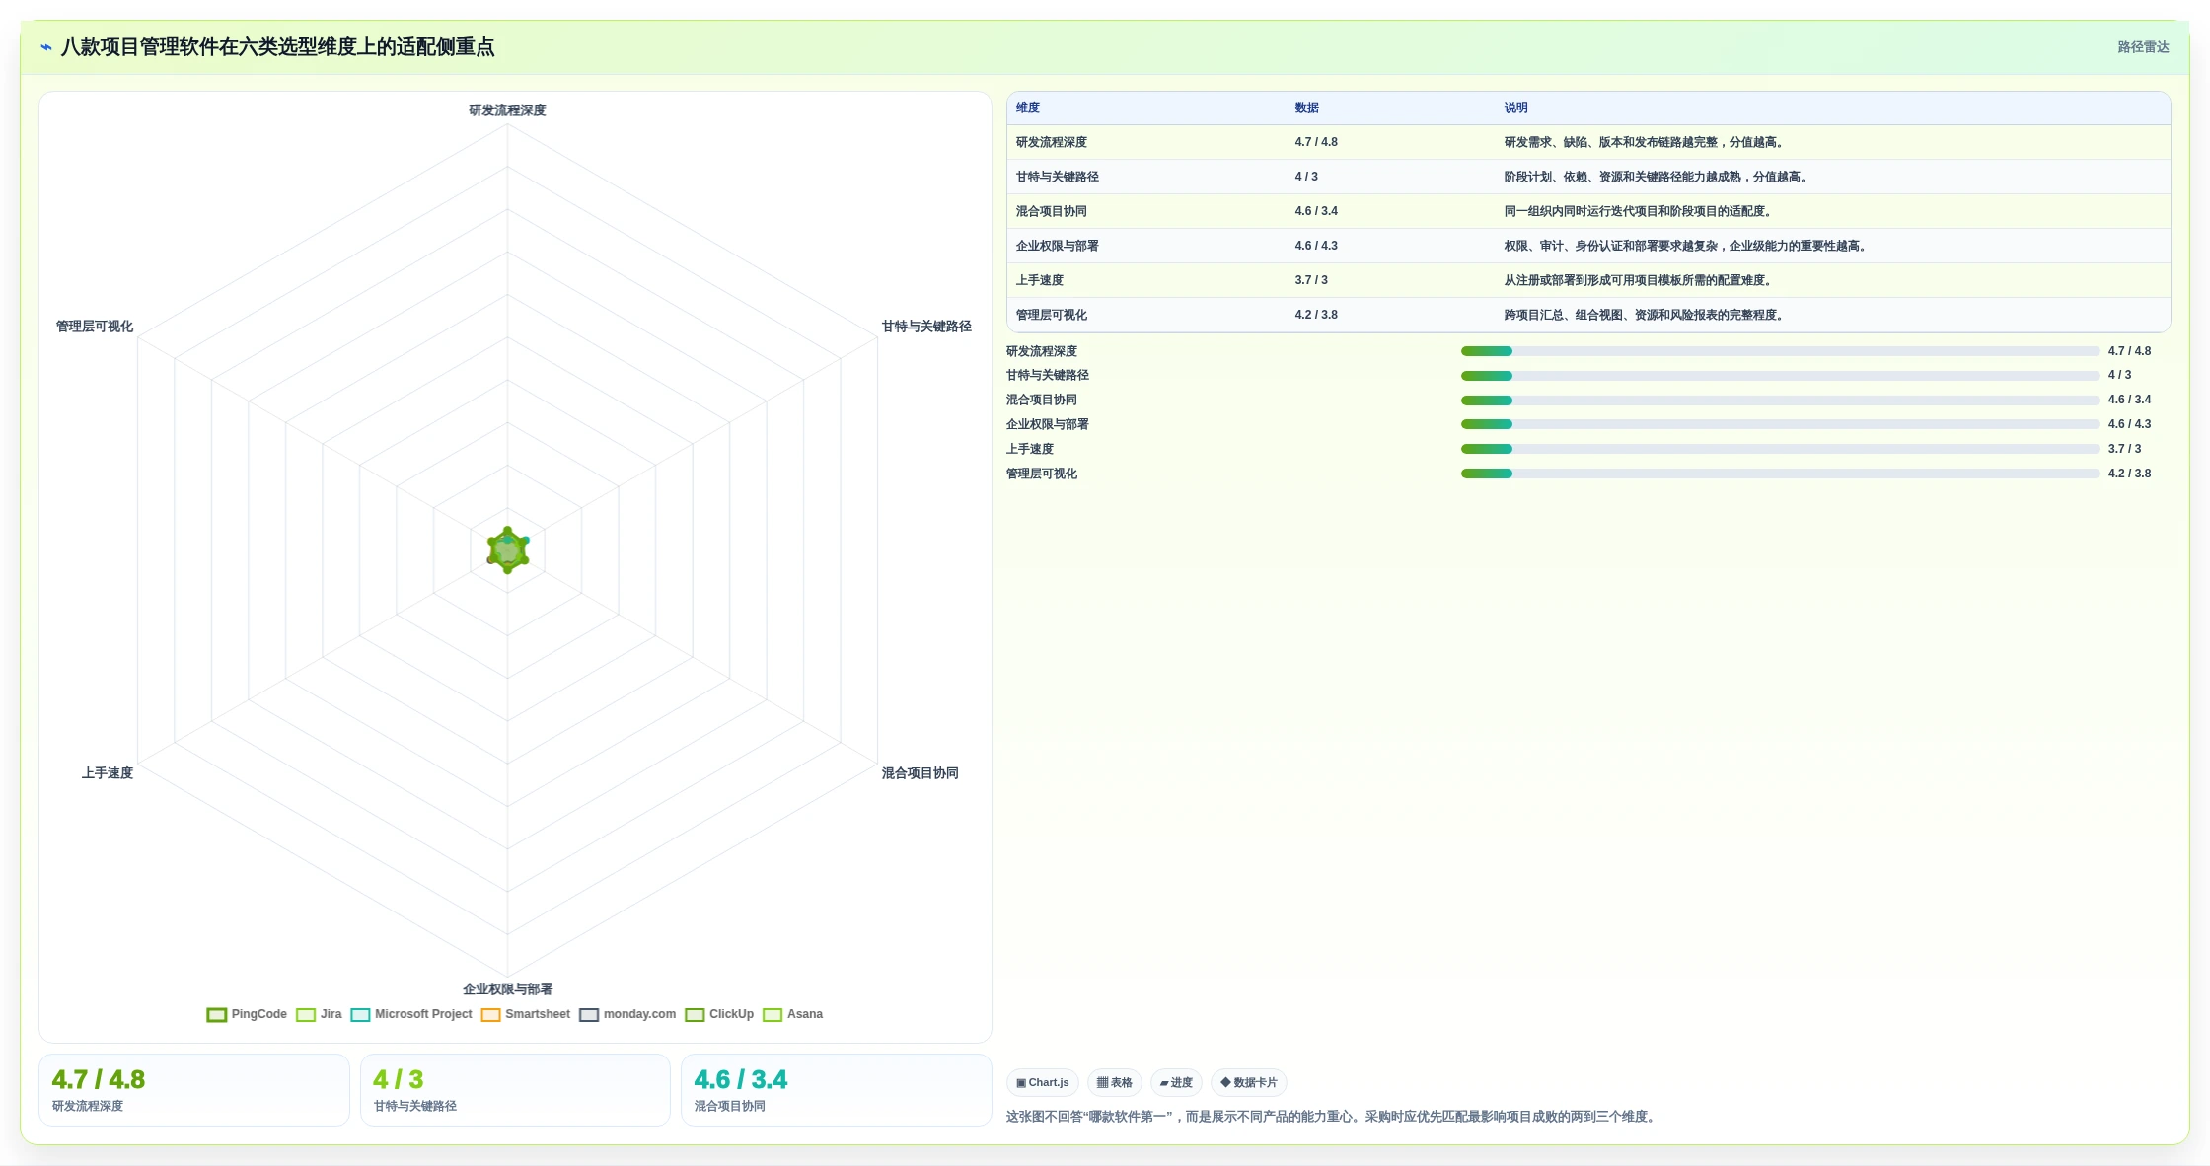Click the description starting 阶段计划、依赖
The height and width of the screenshot is (1166, 2210).
1657,177
